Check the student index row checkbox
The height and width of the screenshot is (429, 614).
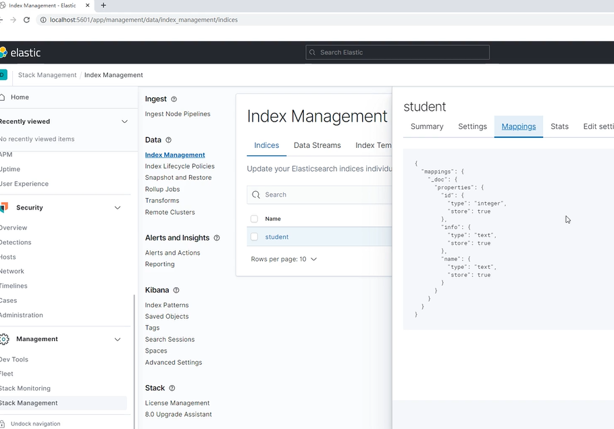[x=254, y=236]
